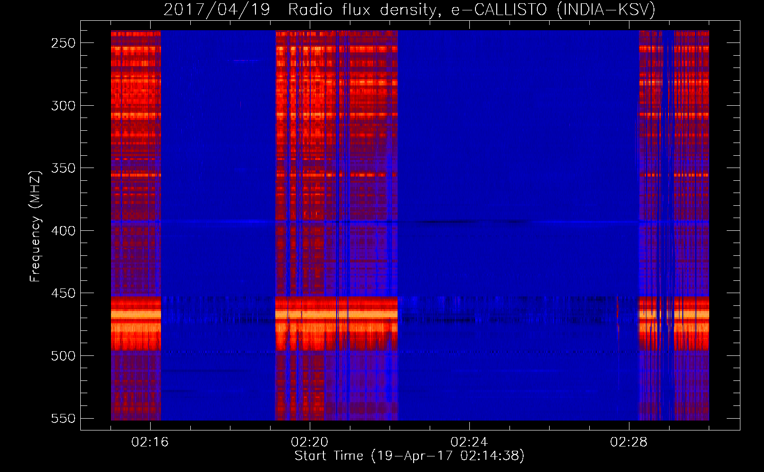Click the 02:16 time tick label
This screenshot has width=764, height=472.
(150, 442)
